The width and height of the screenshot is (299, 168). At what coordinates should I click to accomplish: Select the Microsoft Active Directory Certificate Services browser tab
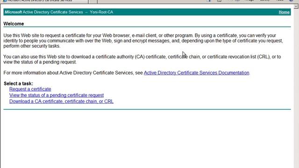(44, 1)
